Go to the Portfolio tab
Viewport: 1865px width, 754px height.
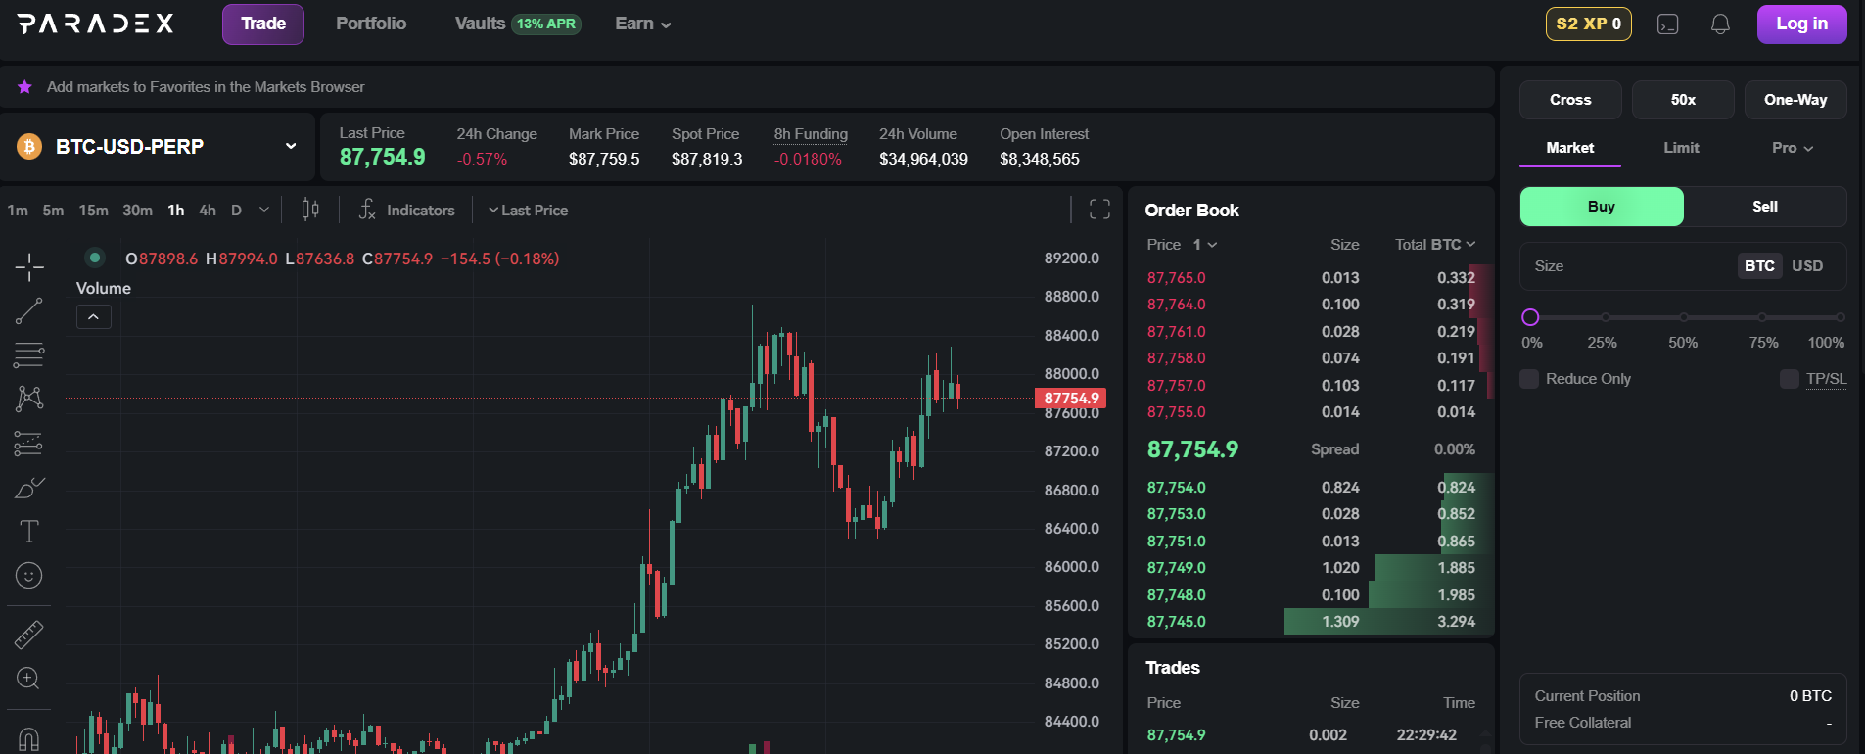[x=371, y=24]
